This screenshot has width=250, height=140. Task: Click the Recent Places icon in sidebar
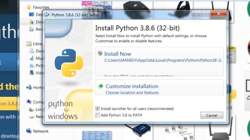31,29
